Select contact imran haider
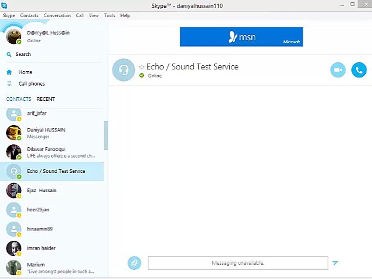This screenshot has height=279, width=372. pyautogui.click(x=52, y=248)
